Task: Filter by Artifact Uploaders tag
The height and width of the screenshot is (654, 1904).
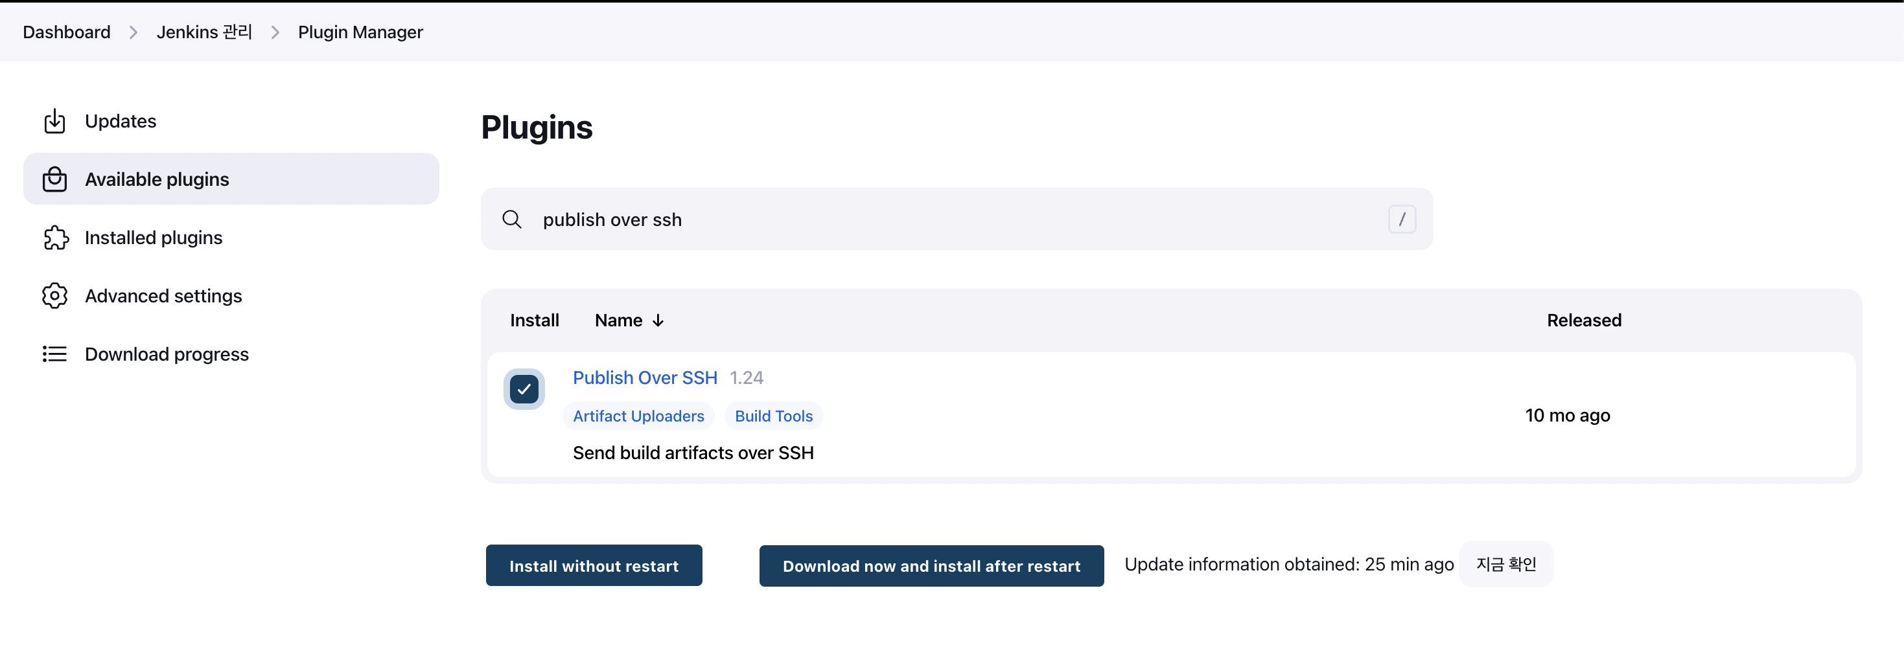Action: point(638,416)
